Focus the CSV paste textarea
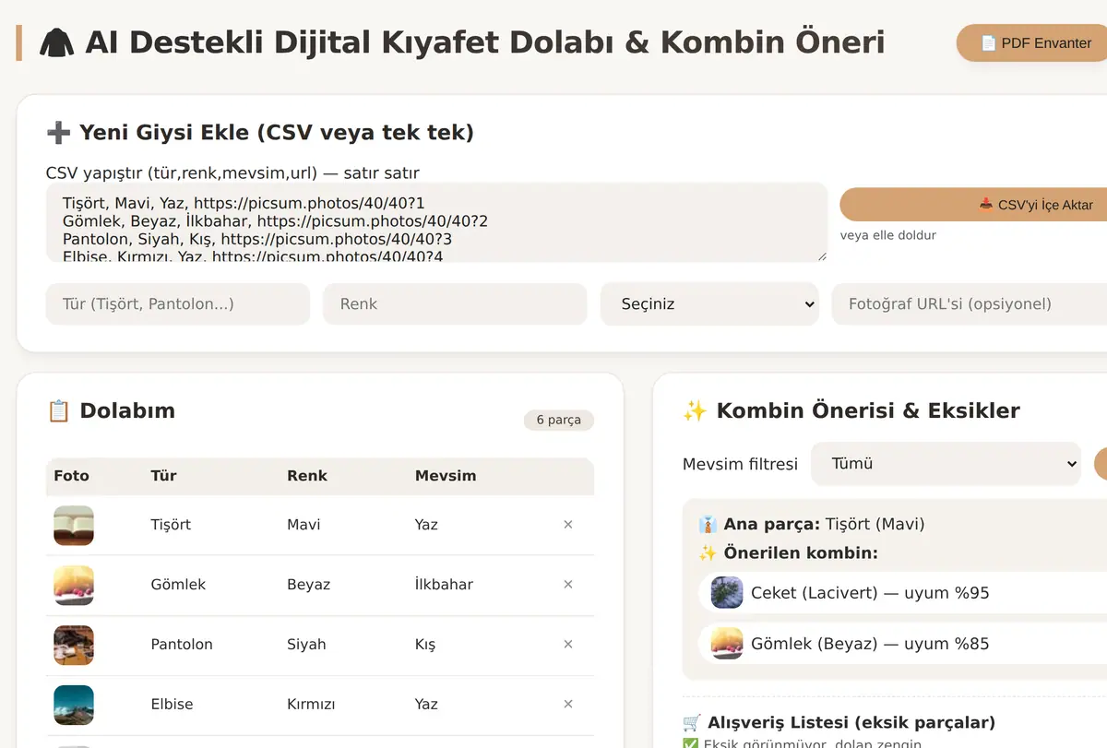The image size is (1107, 748). click(436, 222)
